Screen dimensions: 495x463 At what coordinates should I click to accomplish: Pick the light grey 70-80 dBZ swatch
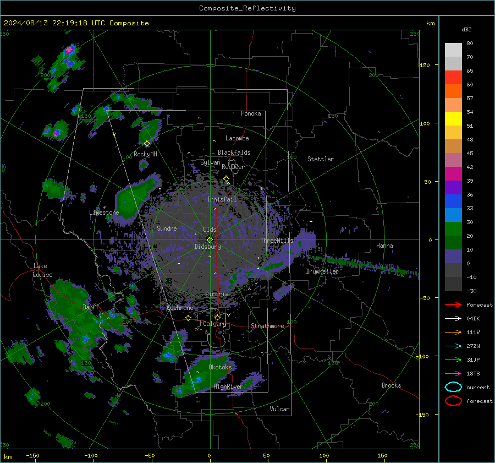453,50
